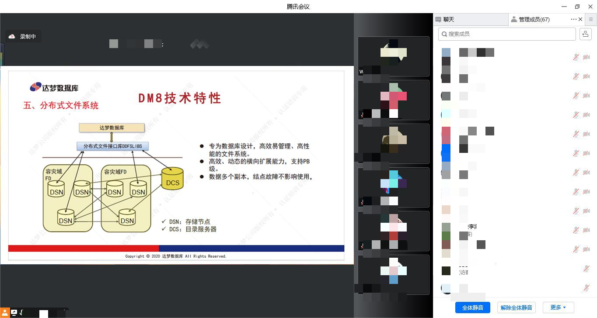Image resolution: width=597 pixels, height=318 pixels.
Task: Expand the 更多 dropdown below the member list
Action: click(558, 308)
